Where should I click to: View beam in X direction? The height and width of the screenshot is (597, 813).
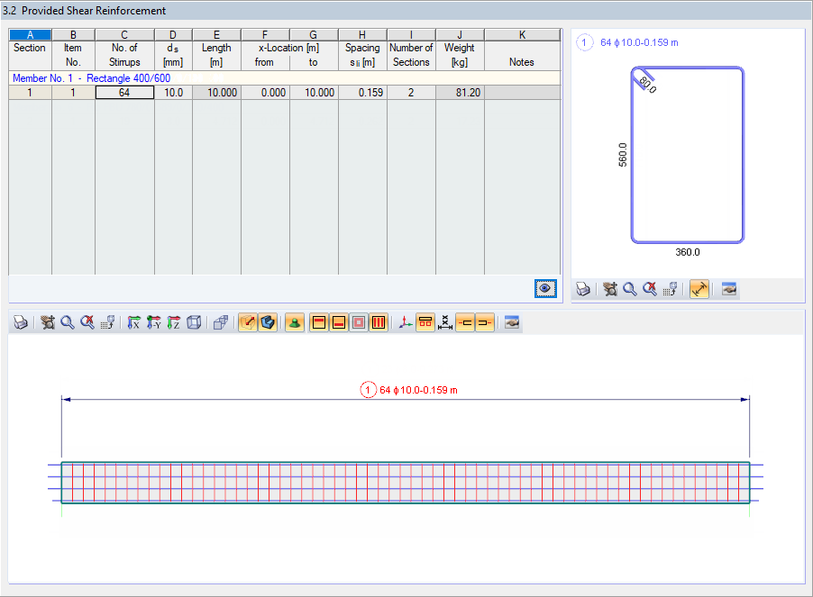pos(133,322)
